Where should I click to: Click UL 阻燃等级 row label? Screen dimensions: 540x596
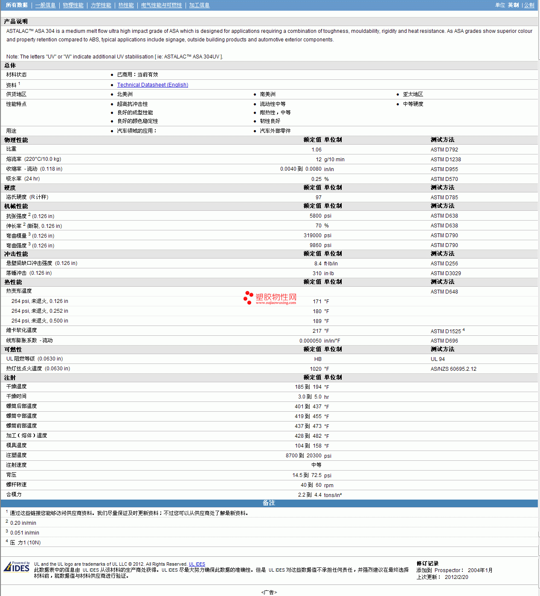(35, 359)
